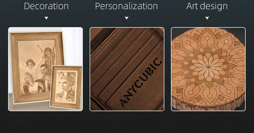
Task: Select the small engraved anime portrait frame
Action: pos(66,87)
